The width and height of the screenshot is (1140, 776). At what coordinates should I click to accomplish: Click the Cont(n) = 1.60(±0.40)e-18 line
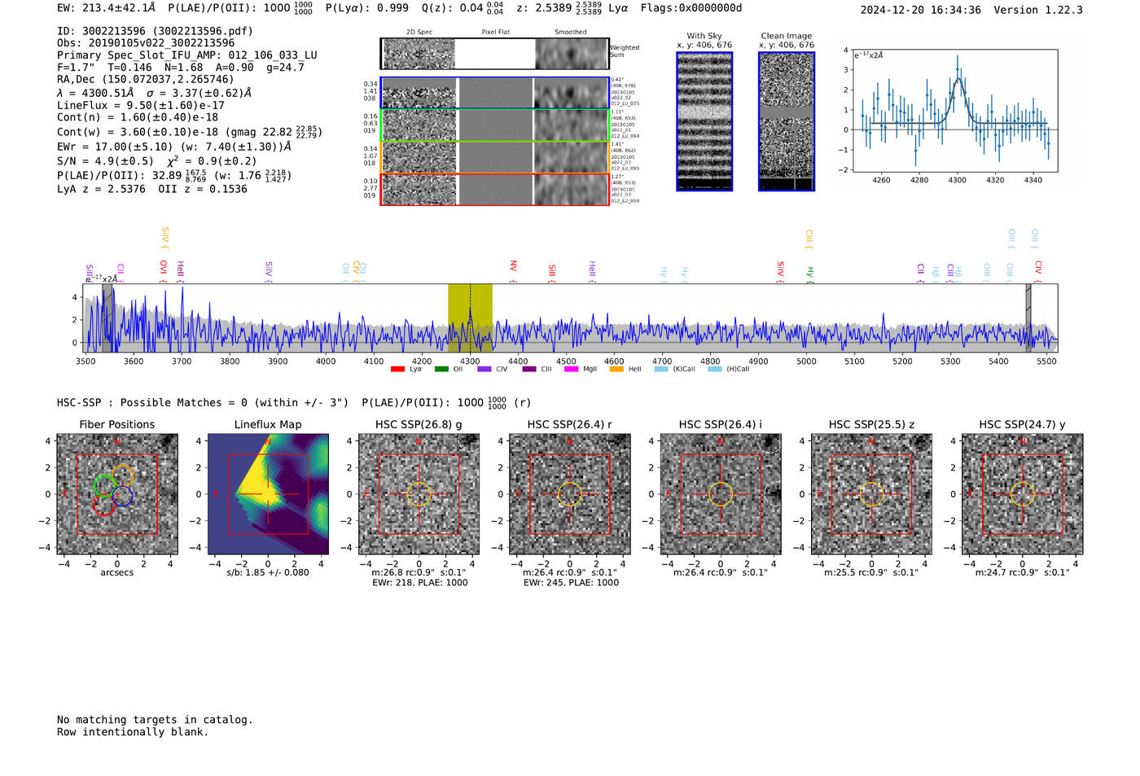138,117
